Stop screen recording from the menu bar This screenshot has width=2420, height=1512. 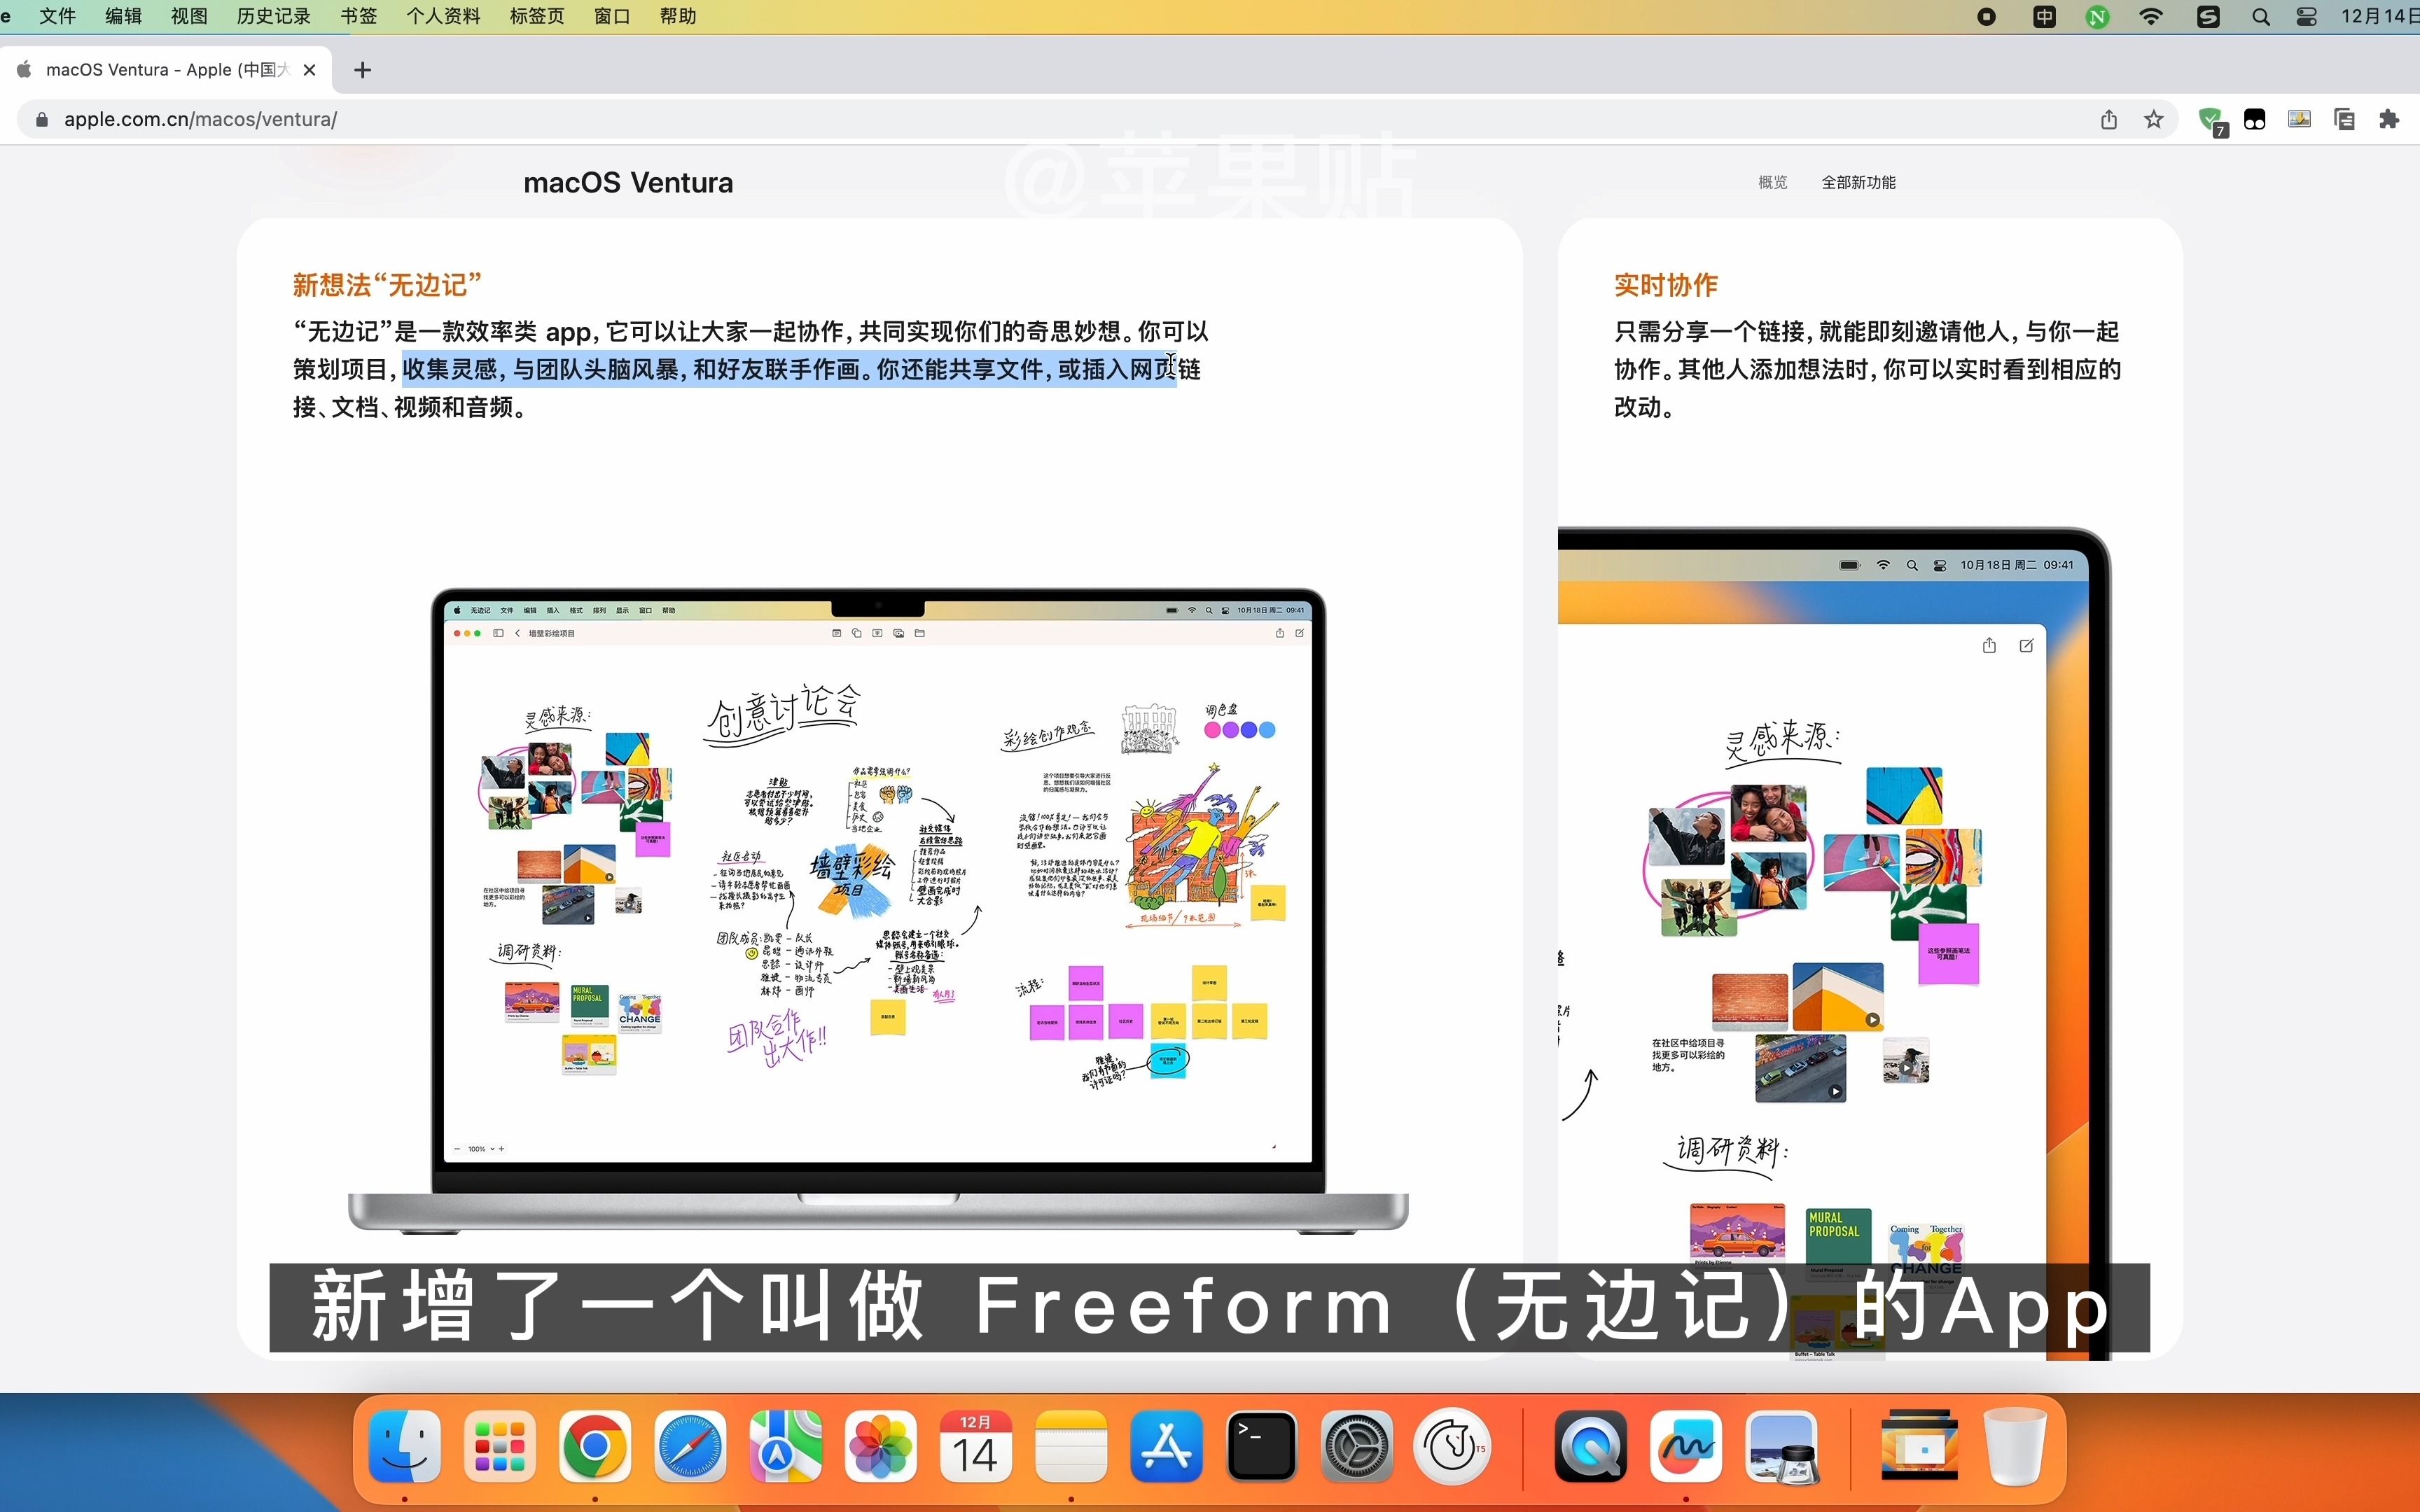pos(1987,17)
